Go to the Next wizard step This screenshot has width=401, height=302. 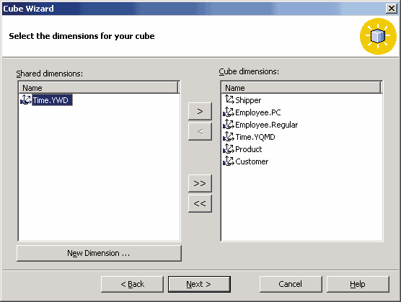click(199, 284)
